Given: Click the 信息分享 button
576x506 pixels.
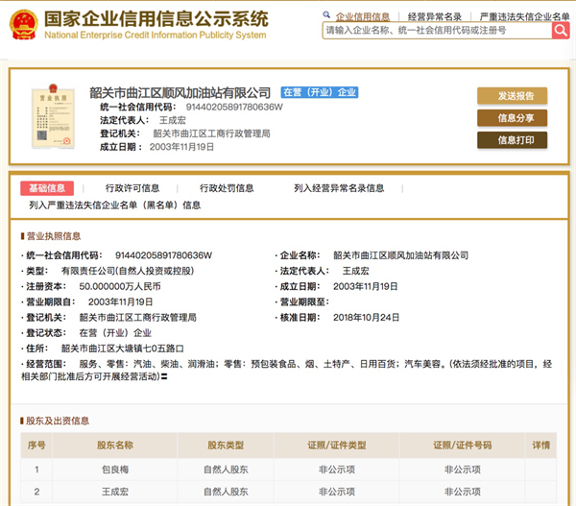Looking at the screenshot, I should [x=512, y=118].
